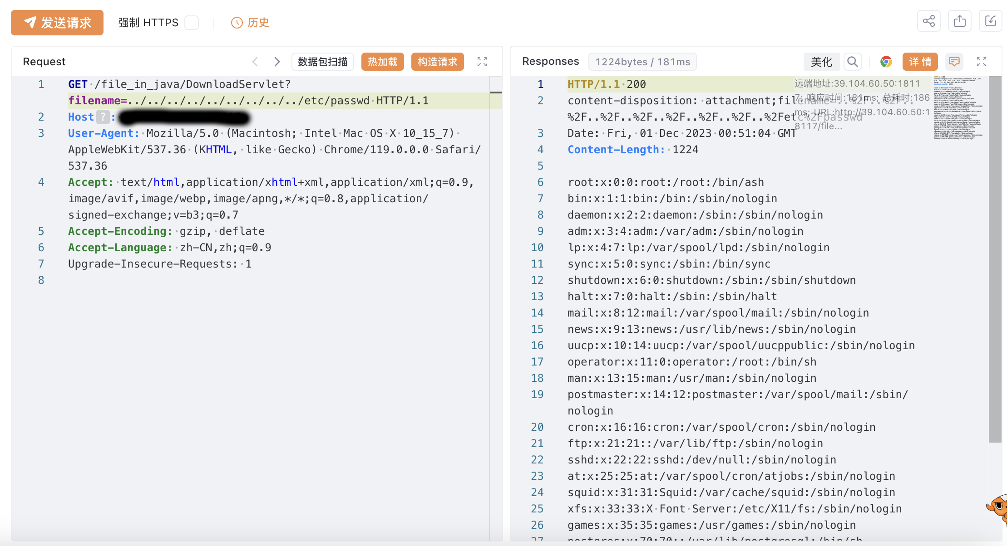Go to next request with right chevron

pos(277,62)
